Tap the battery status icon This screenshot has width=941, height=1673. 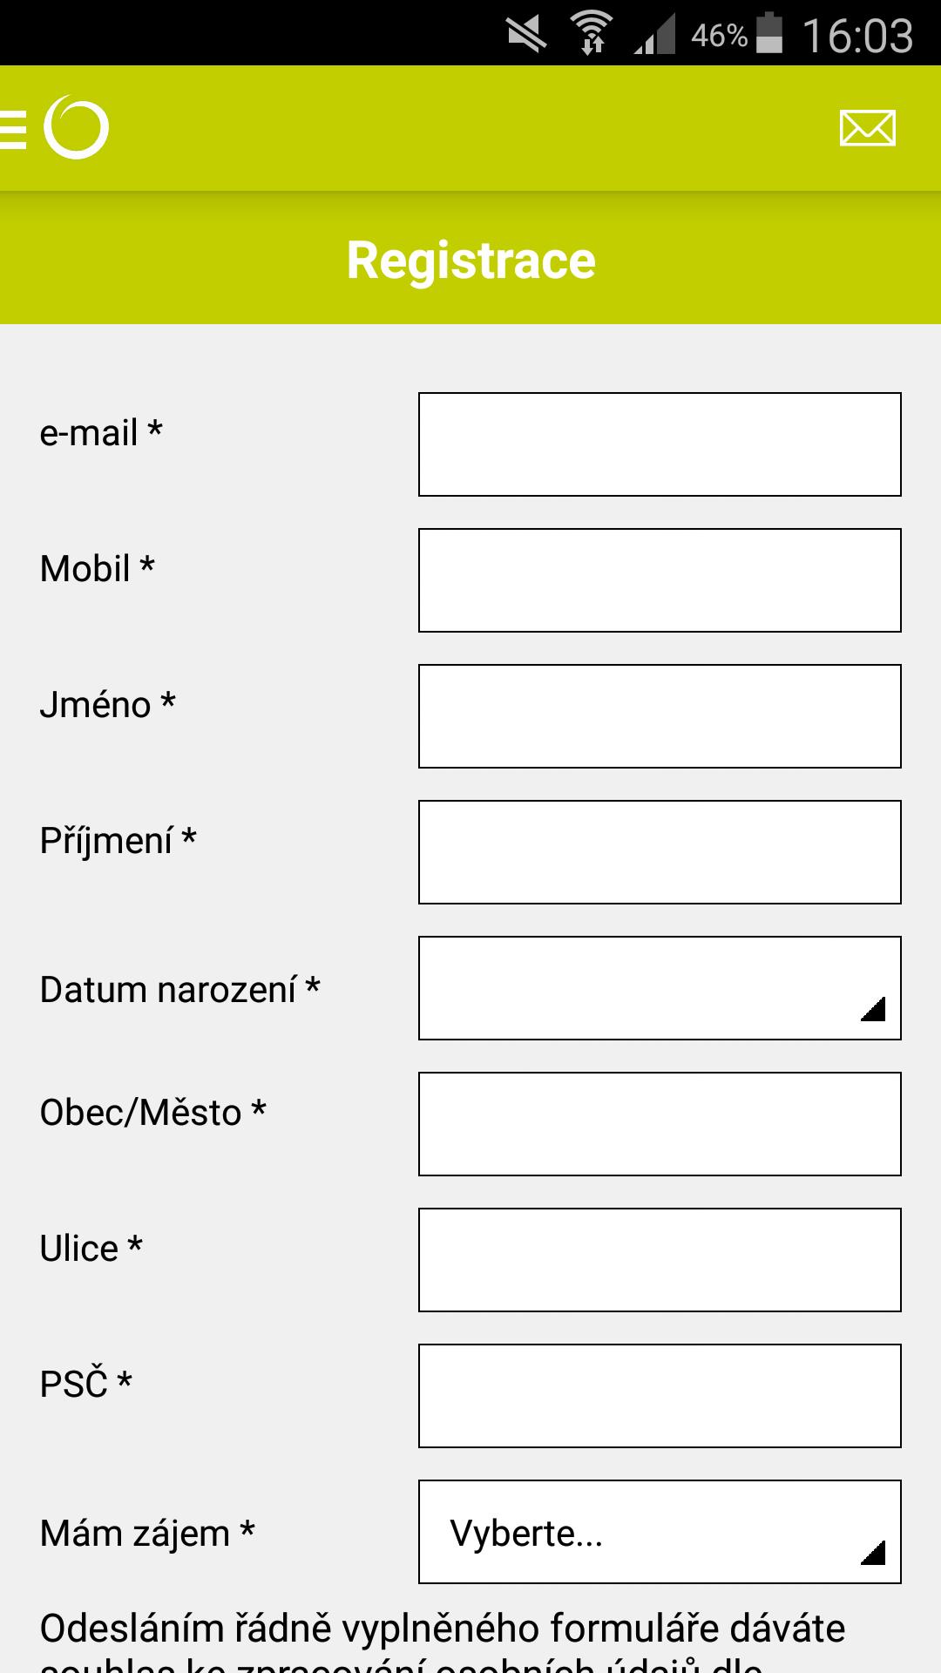(769, 35)
